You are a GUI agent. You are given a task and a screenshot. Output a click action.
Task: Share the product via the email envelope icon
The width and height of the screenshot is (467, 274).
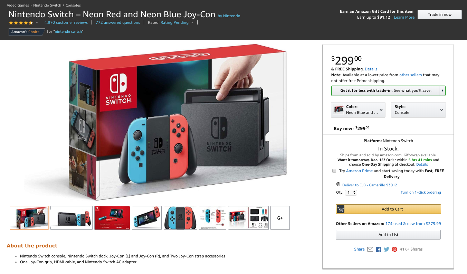coord(370,249)
